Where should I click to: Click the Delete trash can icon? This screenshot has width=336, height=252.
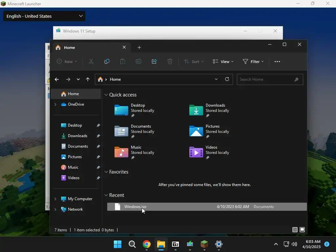tap(170, 61)
